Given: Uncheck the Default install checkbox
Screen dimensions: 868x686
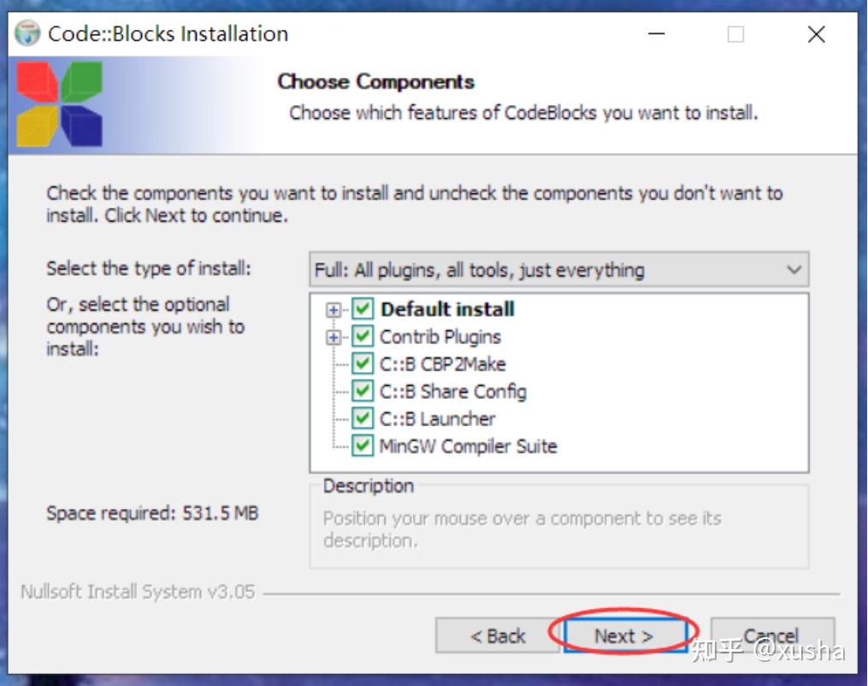Looking at the screenshot, I should [x=363, y=309].
